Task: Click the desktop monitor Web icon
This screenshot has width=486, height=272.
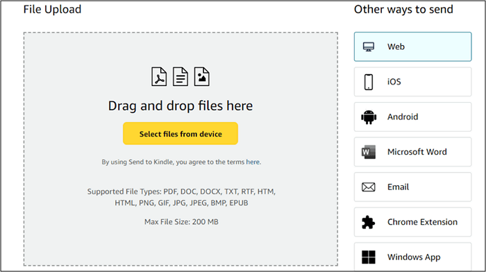Action: (x=369, y=46)
